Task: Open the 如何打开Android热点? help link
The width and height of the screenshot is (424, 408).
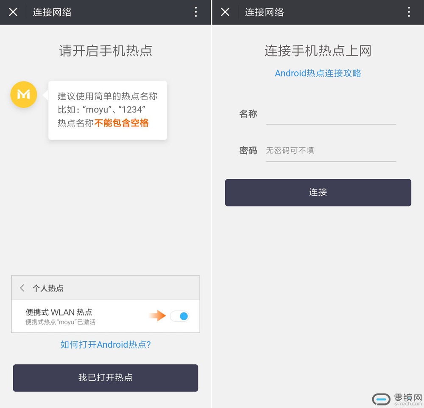Action: [x=106, y=344]
